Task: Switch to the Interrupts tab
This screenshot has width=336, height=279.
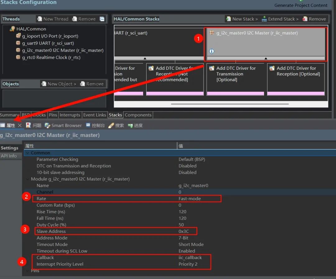Action: click(x=70, y=115)
